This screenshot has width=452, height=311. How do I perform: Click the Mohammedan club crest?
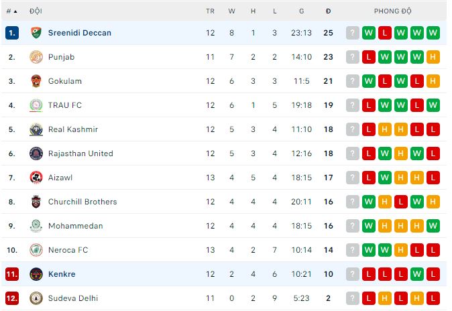36,226
